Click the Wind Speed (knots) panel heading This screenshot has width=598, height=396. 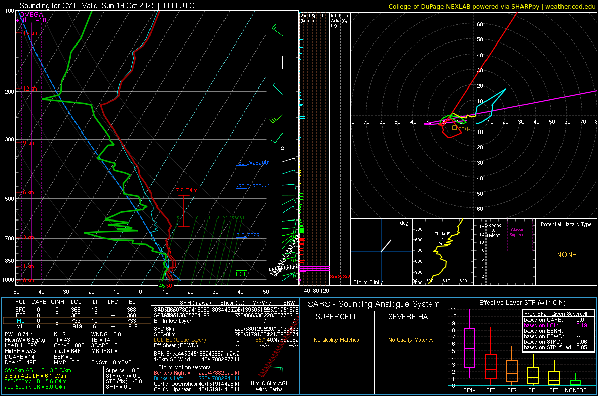312,18
